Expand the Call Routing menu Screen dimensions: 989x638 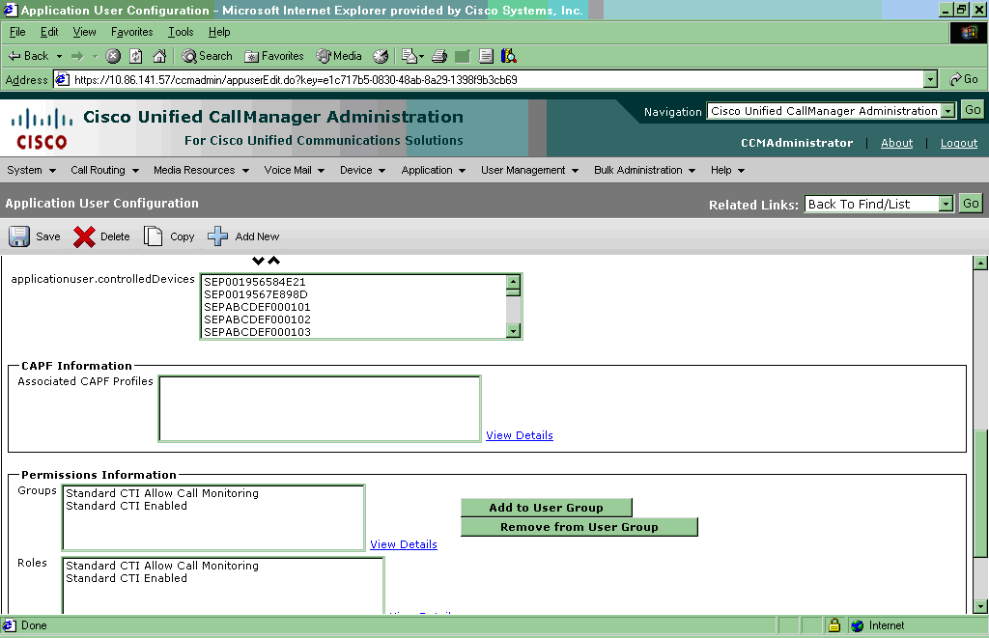click(x=104, y=170)
